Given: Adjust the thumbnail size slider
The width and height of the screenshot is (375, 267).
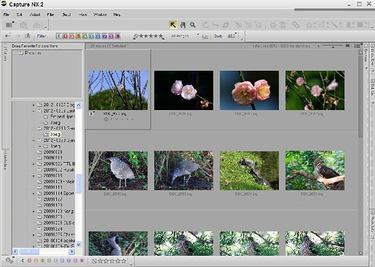Looking at the screenshot, I should (332, 46).
